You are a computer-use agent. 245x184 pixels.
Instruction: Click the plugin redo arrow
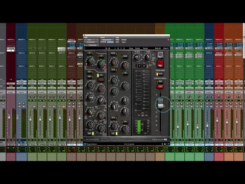[x=109, y=49]
